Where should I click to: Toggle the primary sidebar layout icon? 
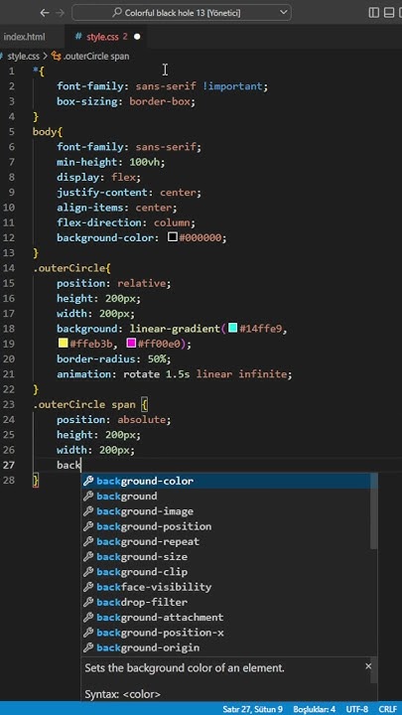(374, 13)
